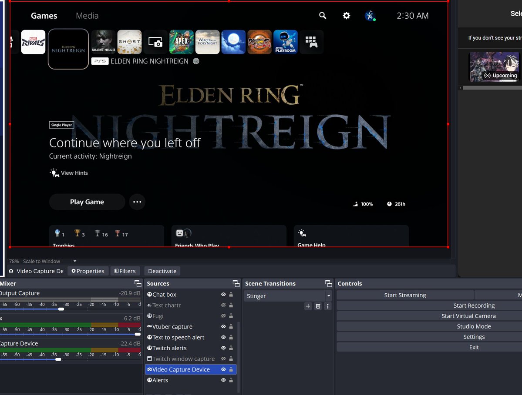Viewport: 522px width, 395px height.
Task: Click Play Game button
Action: click(87, 202)
